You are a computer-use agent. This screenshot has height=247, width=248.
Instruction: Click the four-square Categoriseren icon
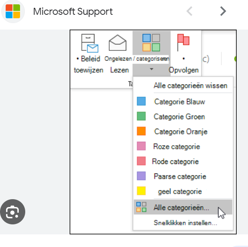[151, 43]
